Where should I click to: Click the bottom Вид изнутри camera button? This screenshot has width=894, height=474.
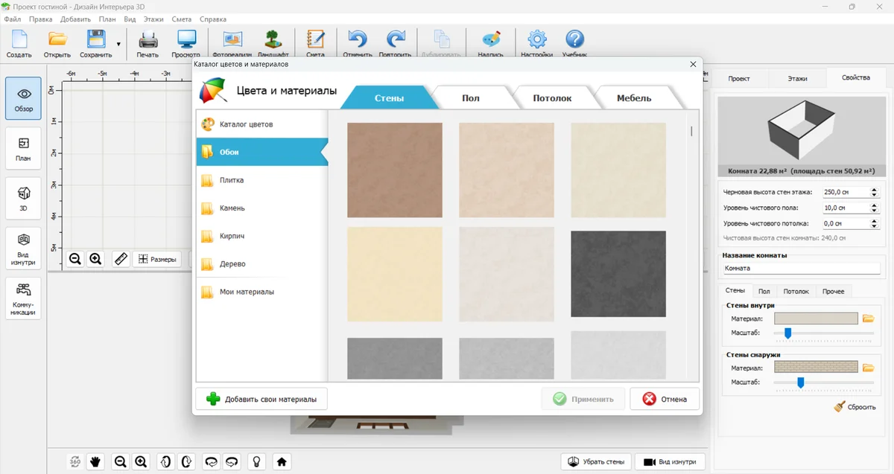tap(670, 461)
